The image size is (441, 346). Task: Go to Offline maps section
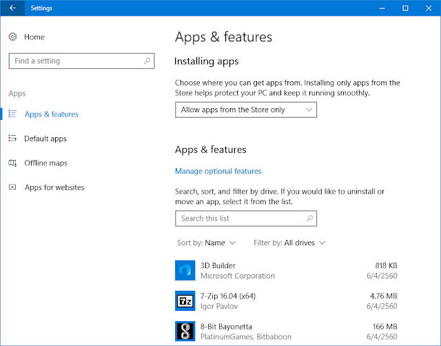pyautogui.click(x=45, y=163)
